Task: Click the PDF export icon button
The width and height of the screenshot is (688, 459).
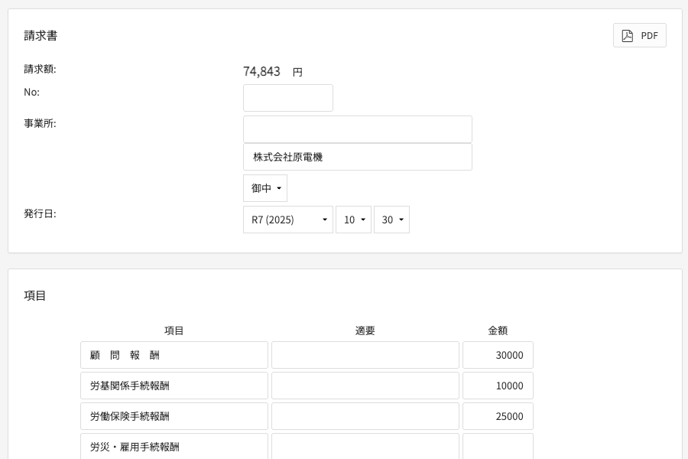Action: tap(639, 35)
